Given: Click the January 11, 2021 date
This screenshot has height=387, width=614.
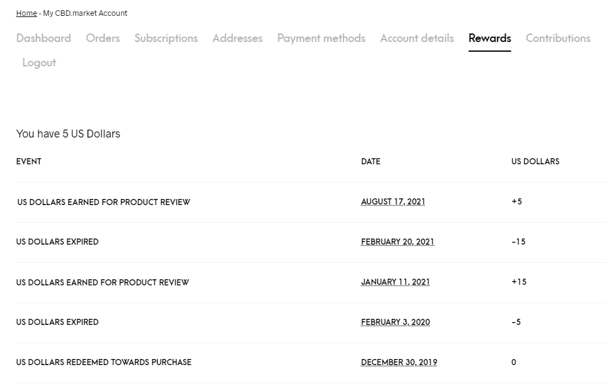Looking at the screenshot, I should [x=395, y=282].
